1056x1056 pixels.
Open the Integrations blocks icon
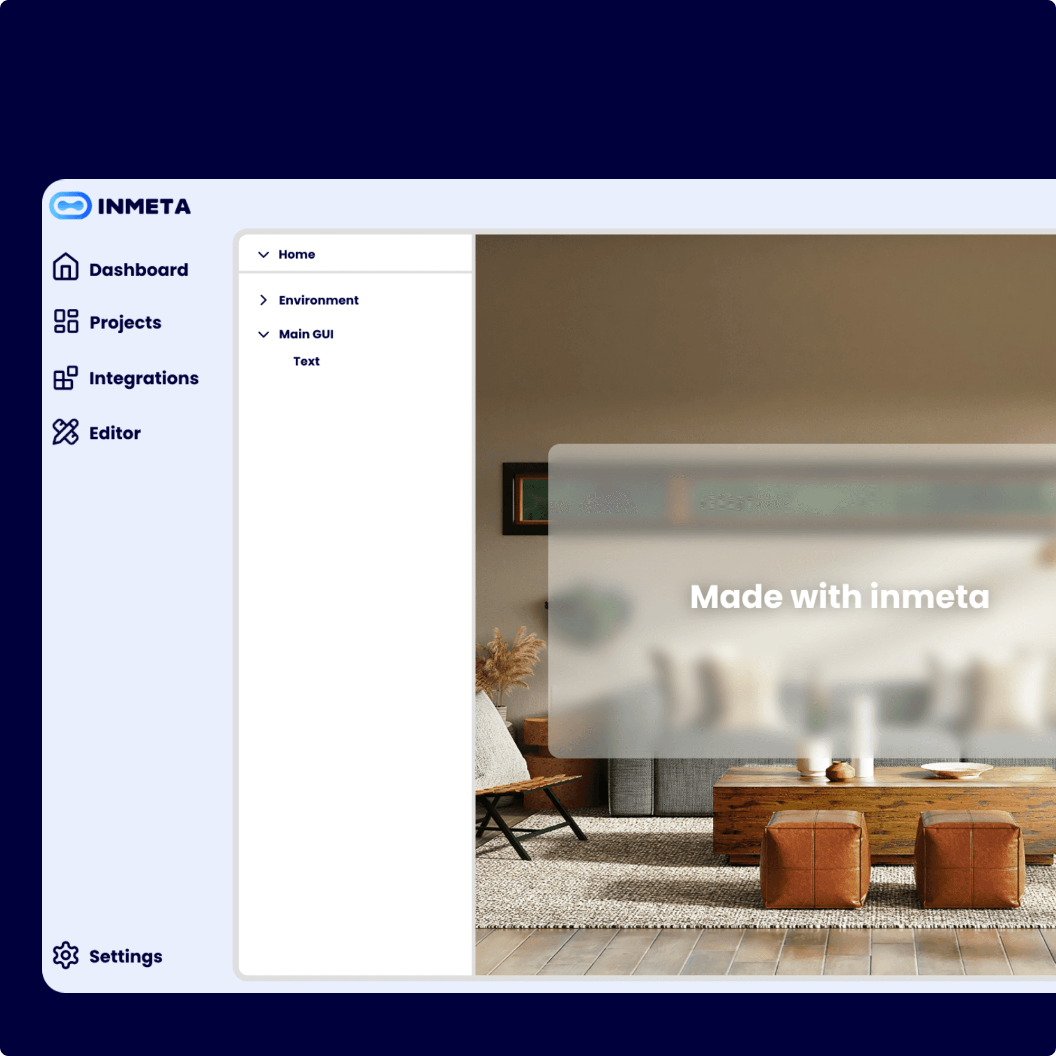65,378
